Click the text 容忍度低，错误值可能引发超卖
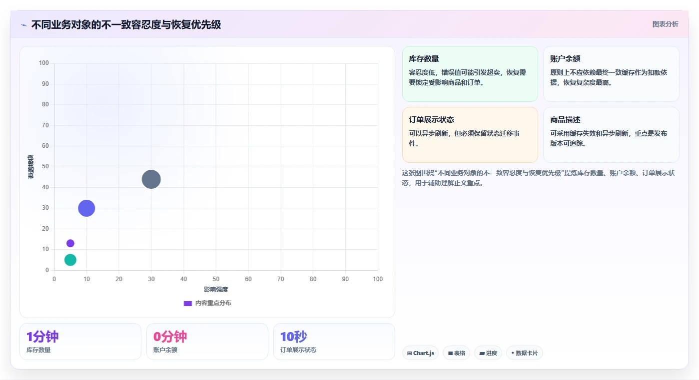 pyautogui.click(x=454, y=72)
